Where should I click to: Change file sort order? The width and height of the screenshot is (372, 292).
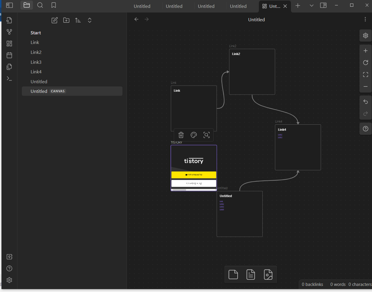78,20
